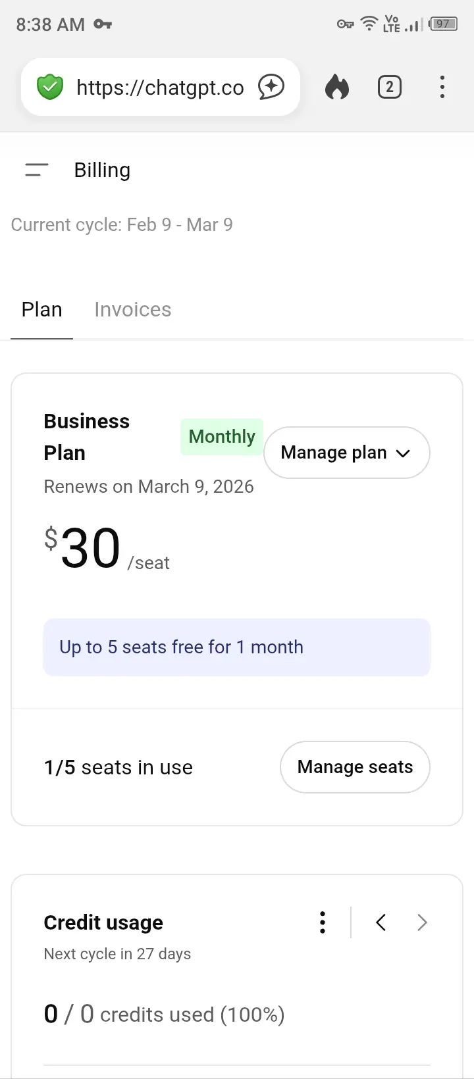
Task: Tap the Monthly billing badge
Action: 222,437
